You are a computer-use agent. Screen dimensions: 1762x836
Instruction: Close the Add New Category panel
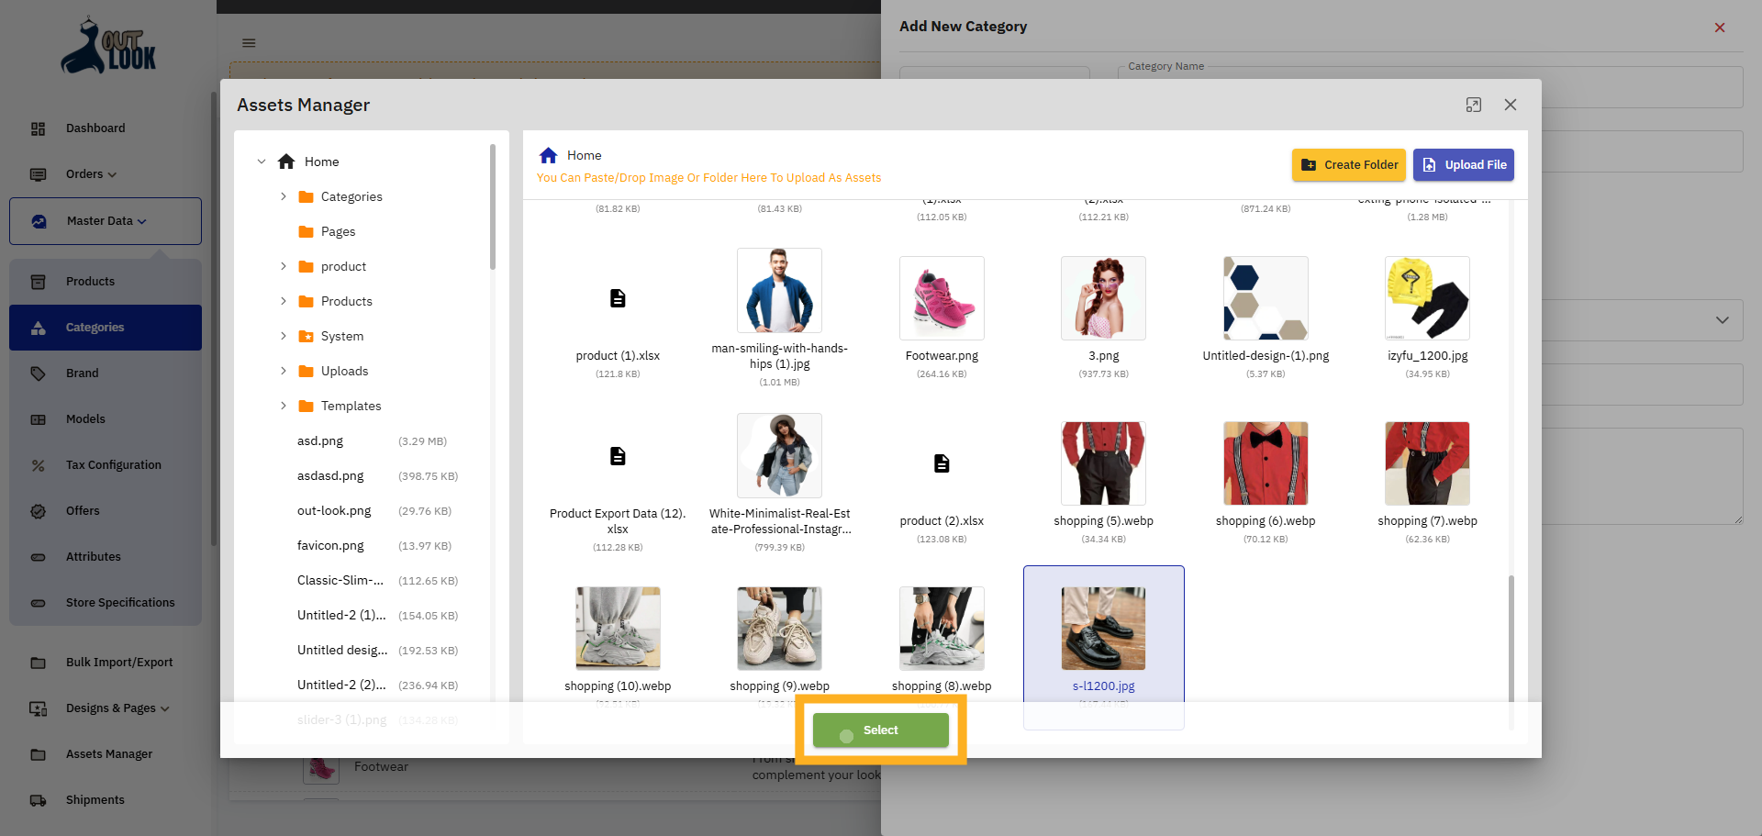1720,28
